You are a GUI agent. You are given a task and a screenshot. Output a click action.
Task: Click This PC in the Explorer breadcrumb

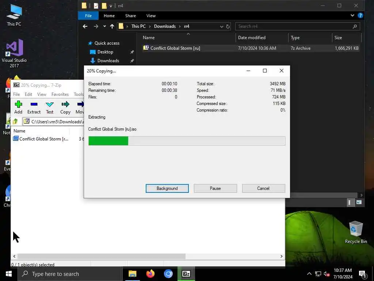click(138, 26)
